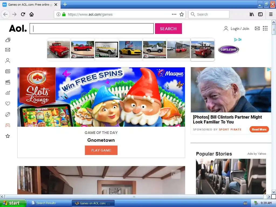Click the address bar URL field

(119, 15)
